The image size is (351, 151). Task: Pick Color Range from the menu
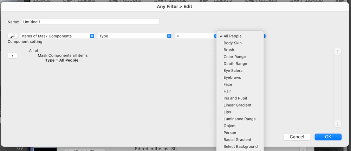click(235, 57)
